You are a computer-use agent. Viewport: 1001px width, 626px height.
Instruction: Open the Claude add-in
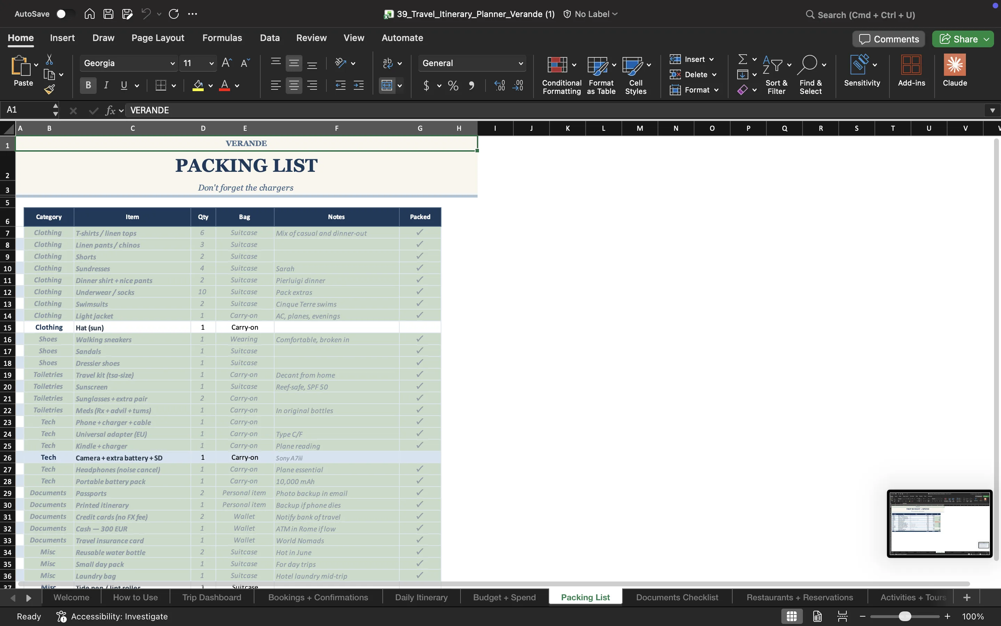(955, 71)
